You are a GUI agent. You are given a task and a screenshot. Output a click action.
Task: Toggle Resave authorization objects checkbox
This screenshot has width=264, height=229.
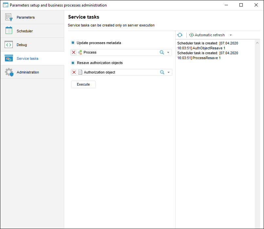tap(73, 63)
